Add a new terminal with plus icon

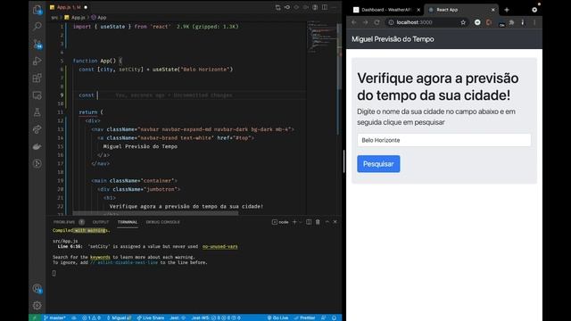(x=294, y=222)
